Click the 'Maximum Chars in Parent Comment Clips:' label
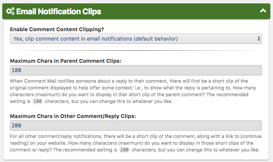Image resolution: width=273 pixels, height=162 pixels. click(65, 61)
